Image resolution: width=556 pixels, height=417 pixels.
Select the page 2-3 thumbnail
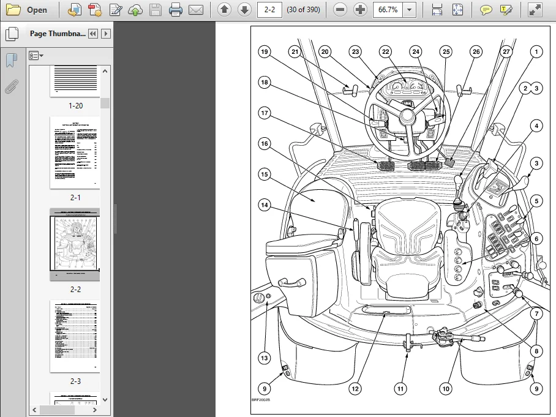(75, 336)
